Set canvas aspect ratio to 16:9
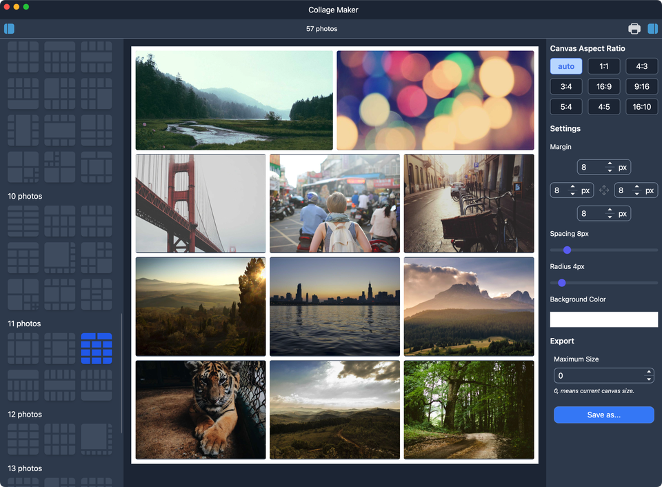662x487 pixels. 603,86
